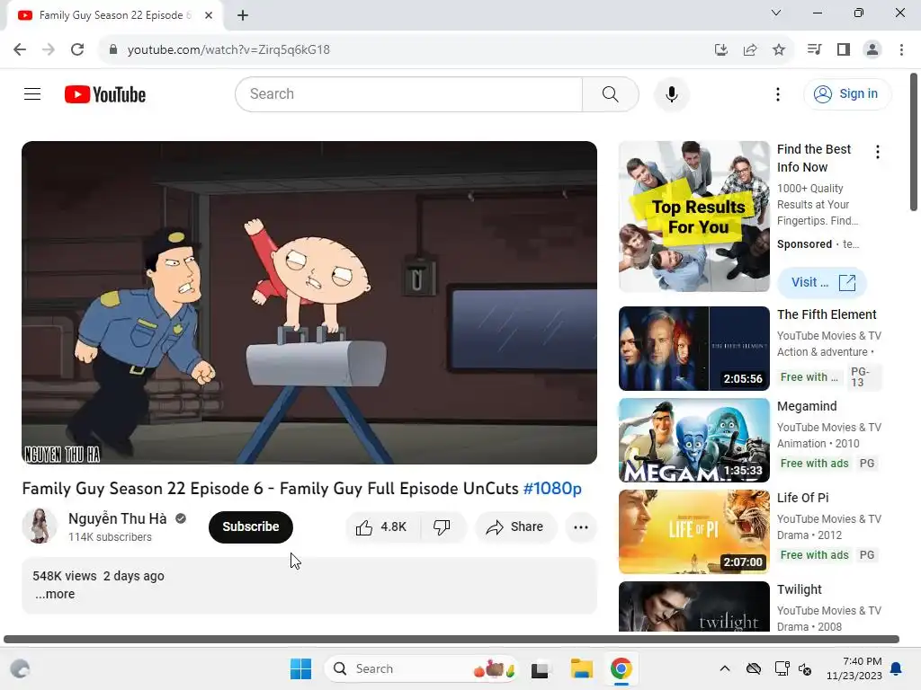Click the browser forward arrow
Image resolution: width=921 pixels, height=690 pixels.
[49, 49]
